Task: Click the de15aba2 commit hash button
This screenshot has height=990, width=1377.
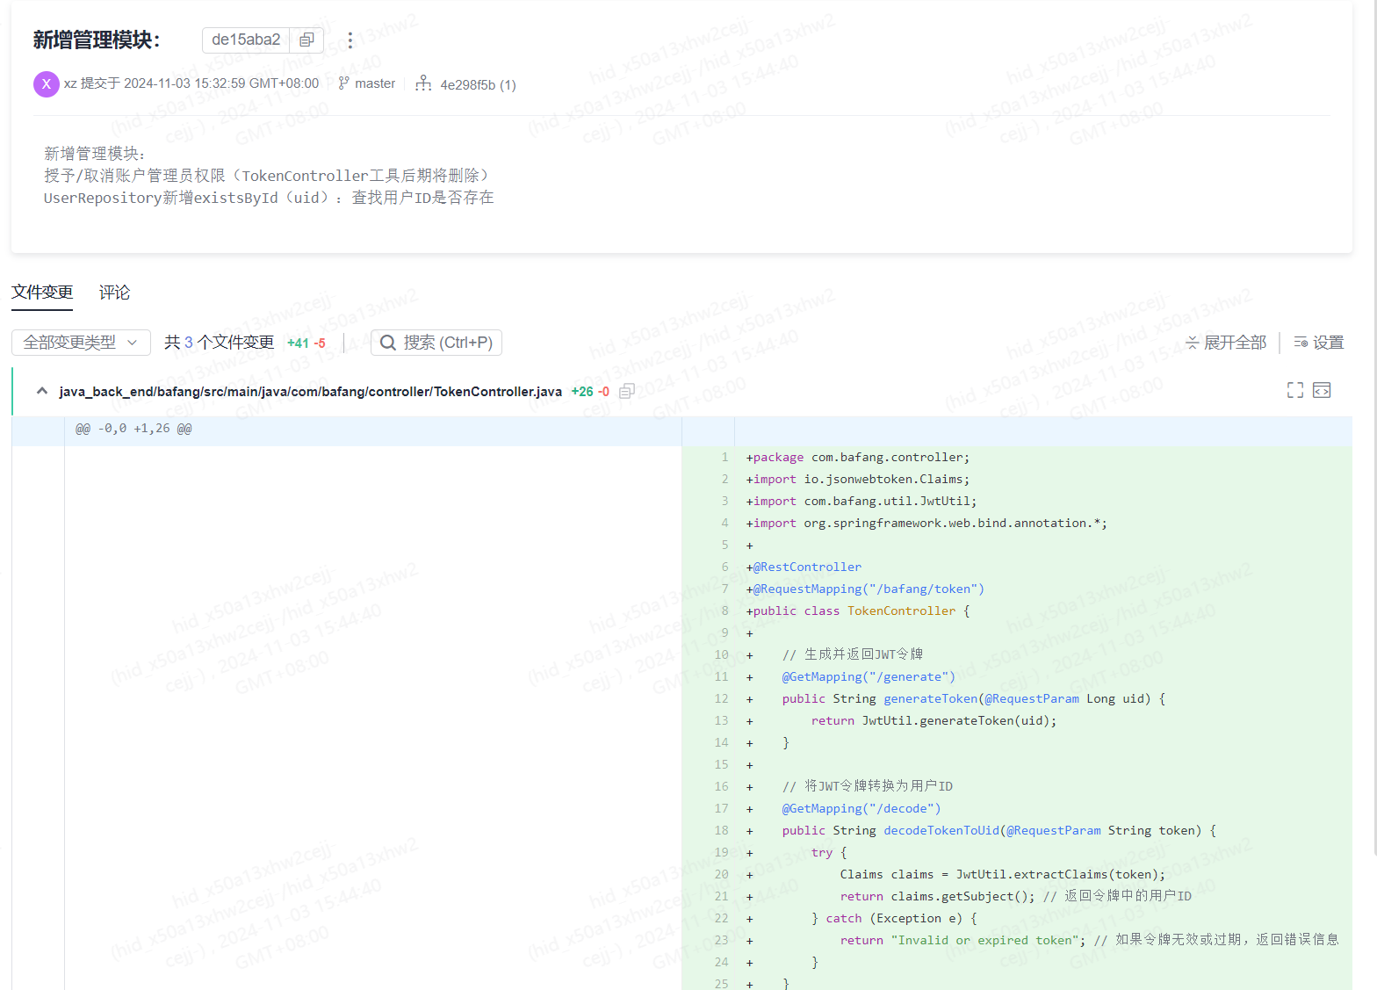Action: pyautogui.click(x=246, y=40)
